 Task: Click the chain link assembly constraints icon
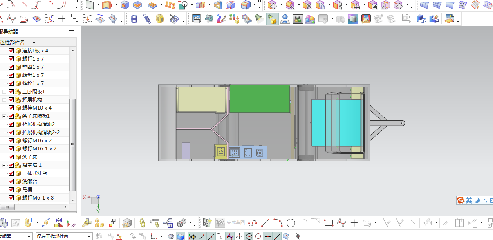[142, 223]
